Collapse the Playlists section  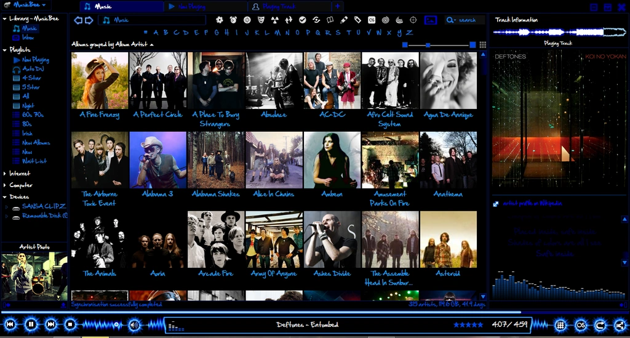tap(4, 49)
